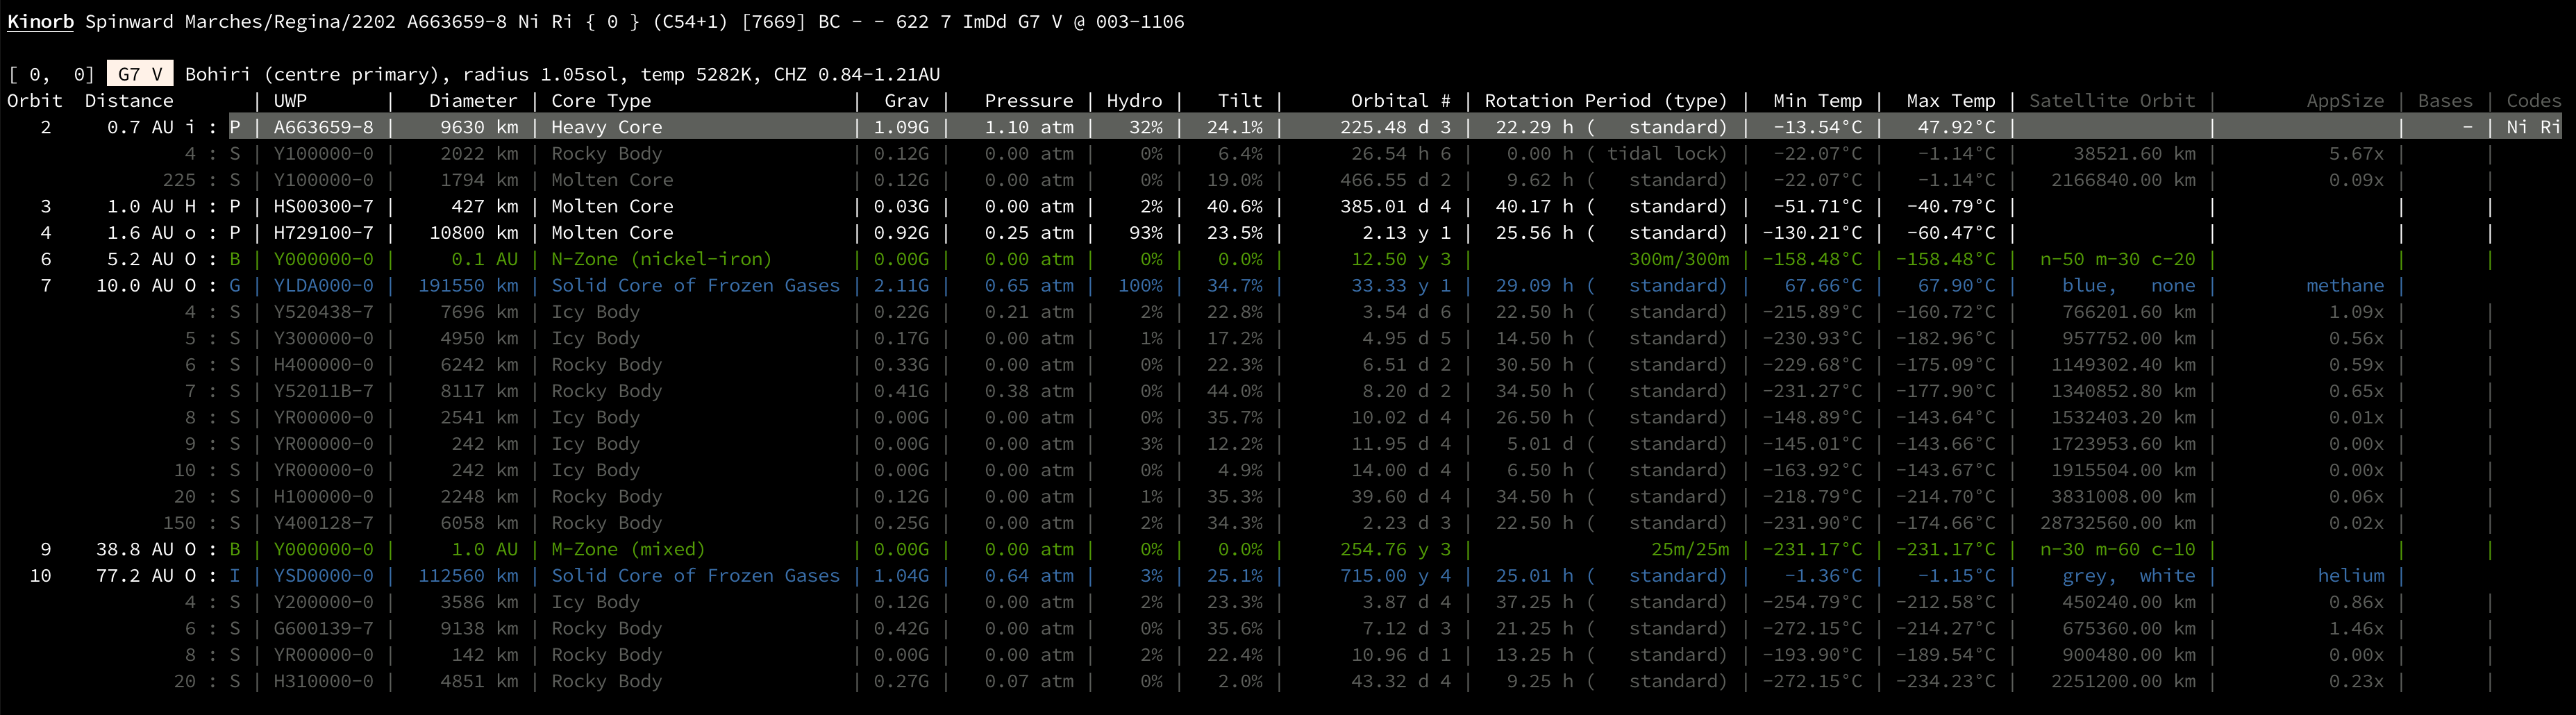Select the 450240.00 km satellite orbit
2576x715 pixels.
pyautogui.click(x=2129, y=602)
